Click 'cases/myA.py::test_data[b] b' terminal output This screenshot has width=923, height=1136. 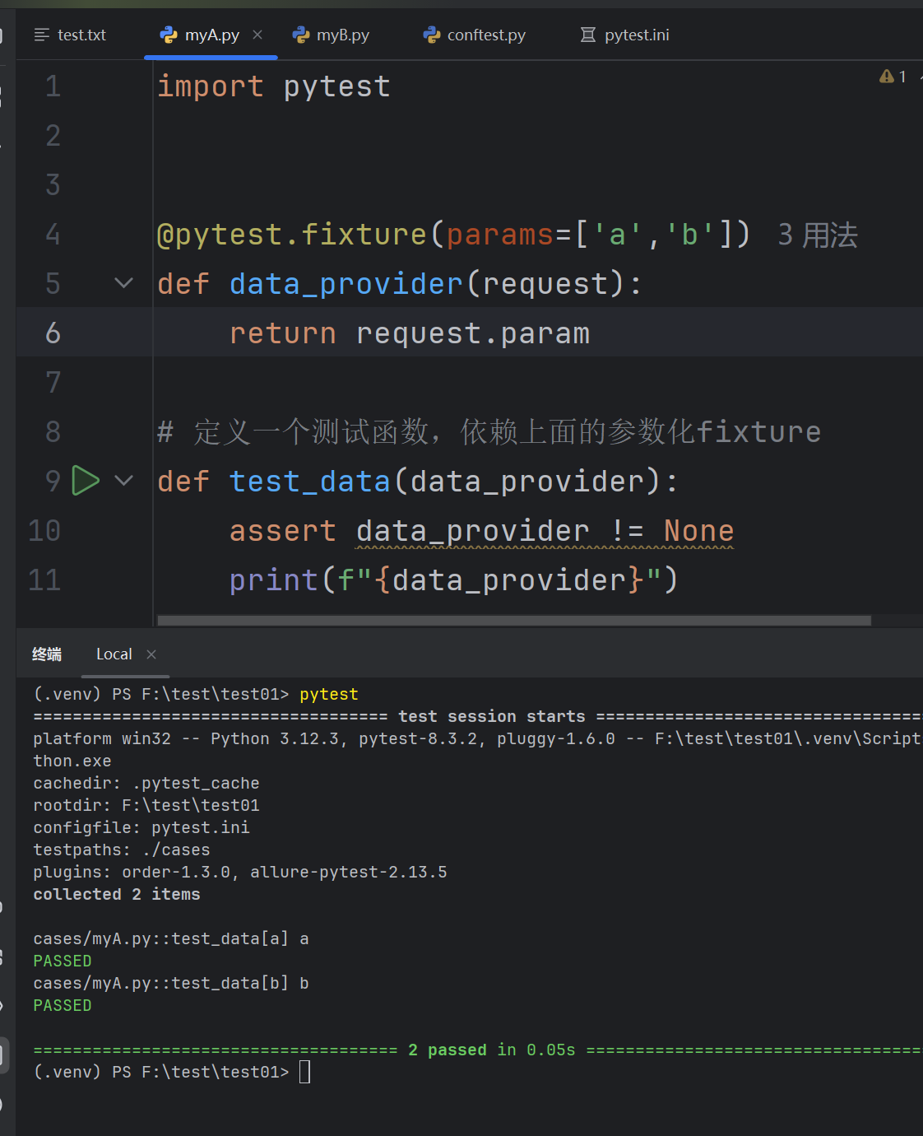click(x=171, y=983)
